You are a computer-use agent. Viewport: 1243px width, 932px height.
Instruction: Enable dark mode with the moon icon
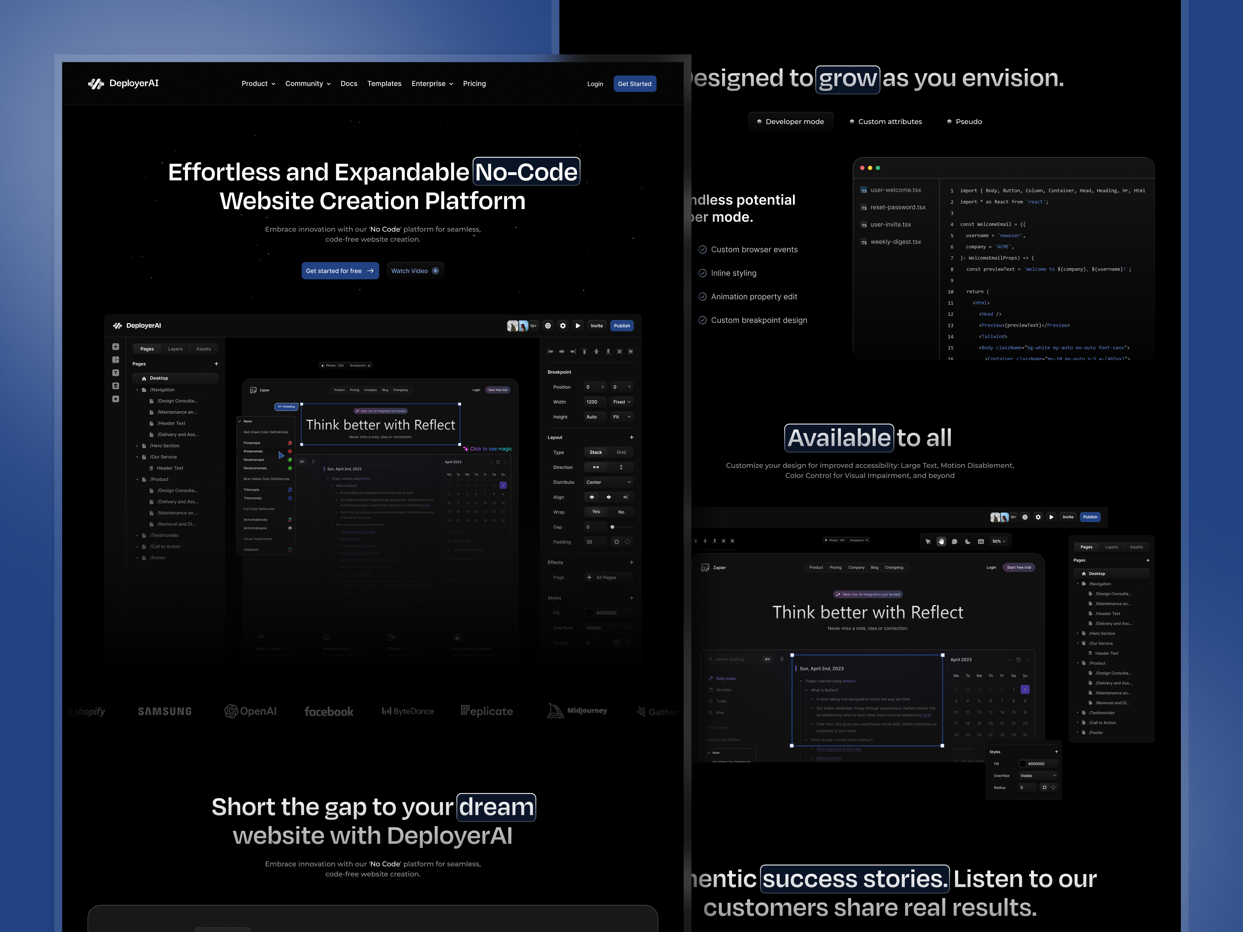pyautogui.click(x=968, y=541)
